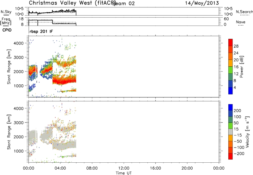Viewport: 253px width, 175px height.
Task: Click the velocity panel 'Slant Range [km]' label
Action: (x=9, y=132)
